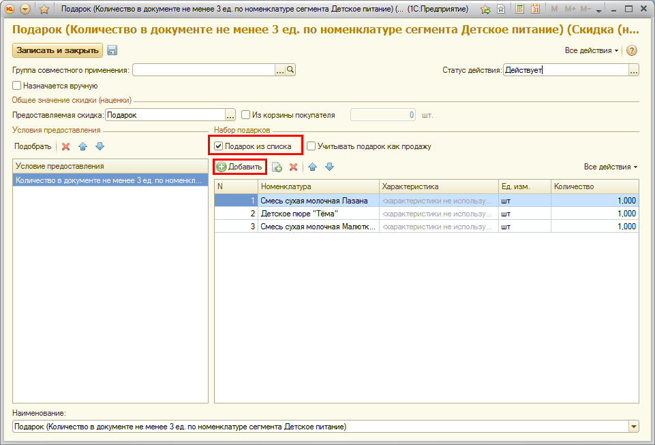Image resolution: width=655 pixels, height=445 pixels.
Task: Move the condition down with the arrow icon
Action: [100, 146]
